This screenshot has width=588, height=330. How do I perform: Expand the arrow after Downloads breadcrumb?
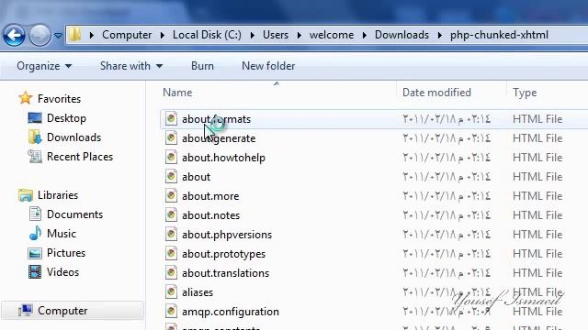pos(439,35)
